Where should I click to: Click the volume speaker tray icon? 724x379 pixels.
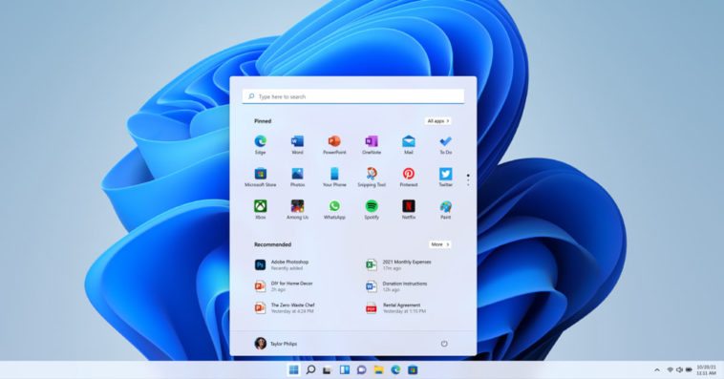[x=679, y=369]
